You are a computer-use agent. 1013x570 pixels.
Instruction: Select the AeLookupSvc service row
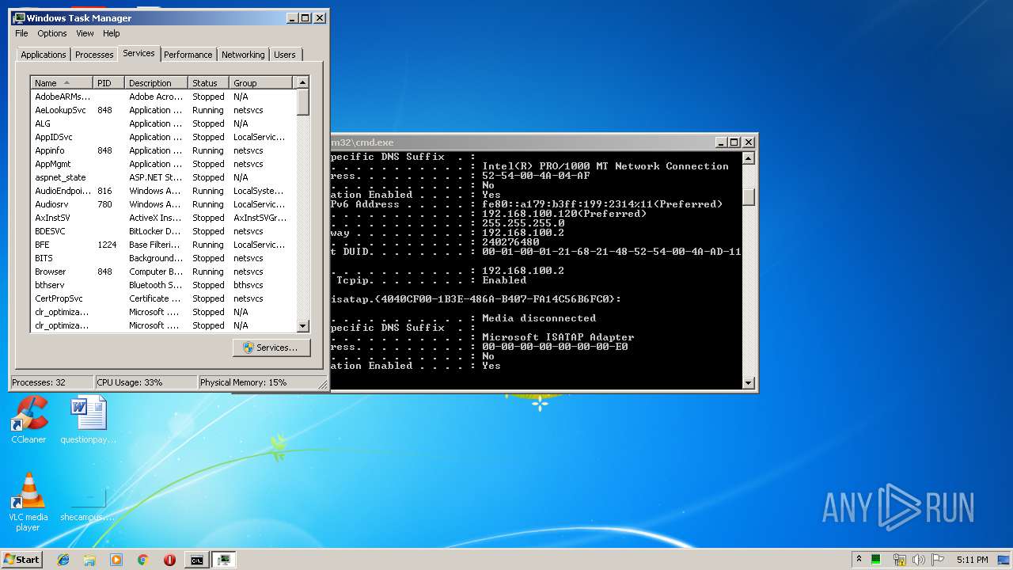[x=163, y=110]
